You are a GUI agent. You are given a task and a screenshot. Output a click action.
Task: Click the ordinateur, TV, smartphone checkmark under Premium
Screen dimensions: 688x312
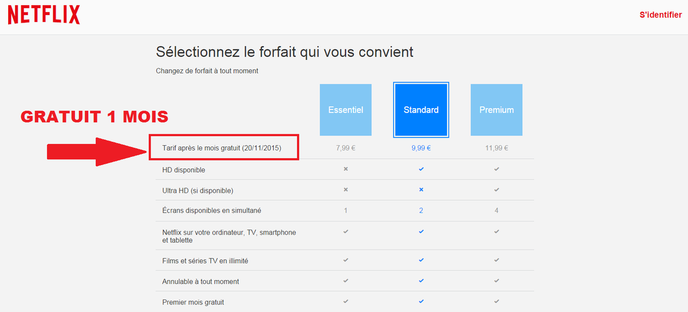pos(496,231)
